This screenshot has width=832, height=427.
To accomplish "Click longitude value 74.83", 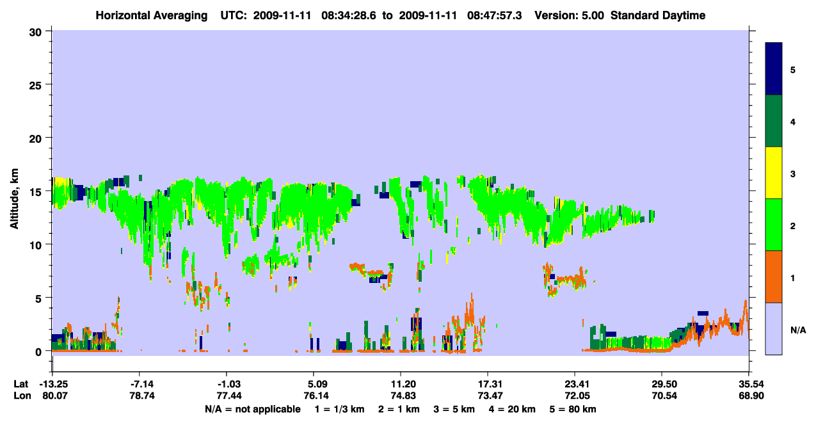I will pyautogui.click(x=403, y=396).
